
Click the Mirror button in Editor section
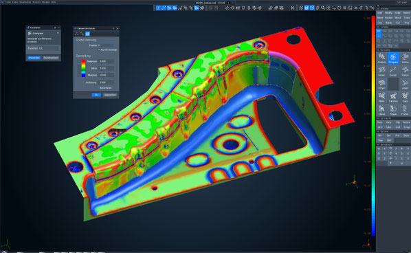(398, 18)
